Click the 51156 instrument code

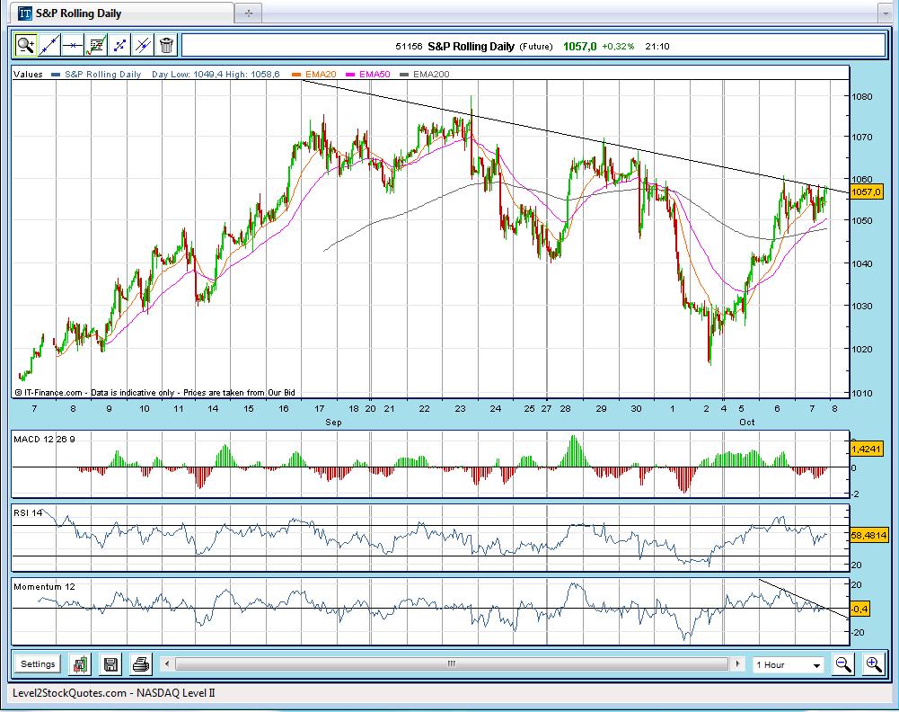pyautogui.click(x=409, y=47)
